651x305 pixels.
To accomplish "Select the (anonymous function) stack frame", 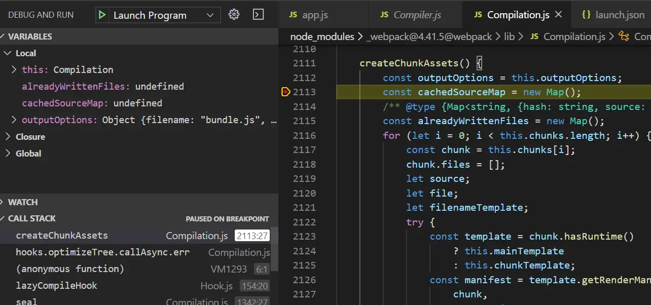I will pyautogui.click(x=135, y=269).
